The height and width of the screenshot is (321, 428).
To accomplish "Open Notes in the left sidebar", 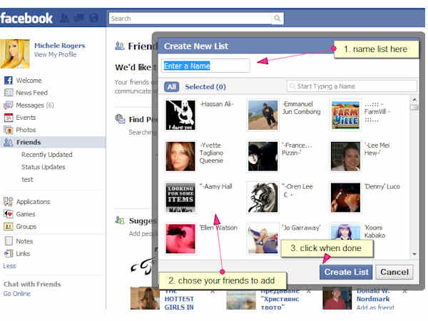I will pos(24,241).
